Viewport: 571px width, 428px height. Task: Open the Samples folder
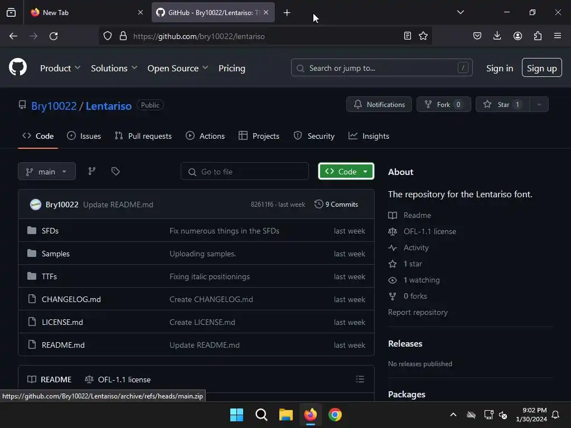point(56,254)
